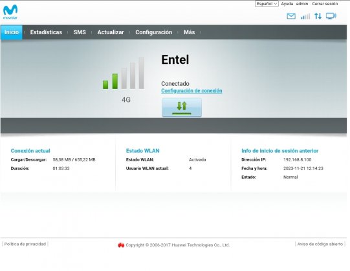Screen dimensions: 350x271
Task: Open the Español language dropdown
Action: click(267, 4)
